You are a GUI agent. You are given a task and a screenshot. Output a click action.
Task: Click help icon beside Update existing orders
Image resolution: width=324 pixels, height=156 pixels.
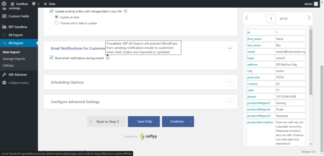click(x=125, y=11)
